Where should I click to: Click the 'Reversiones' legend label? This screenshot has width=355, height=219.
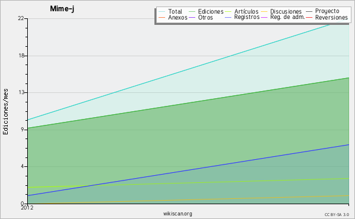tap(331, 17)
